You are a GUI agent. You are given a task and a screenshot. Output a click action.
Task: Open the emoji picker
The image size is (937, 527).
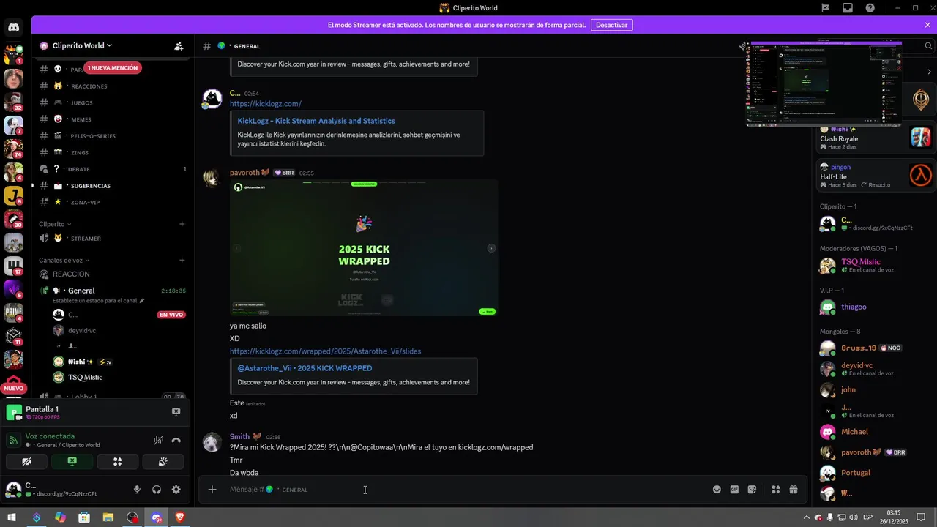click(x=717, y=490)
